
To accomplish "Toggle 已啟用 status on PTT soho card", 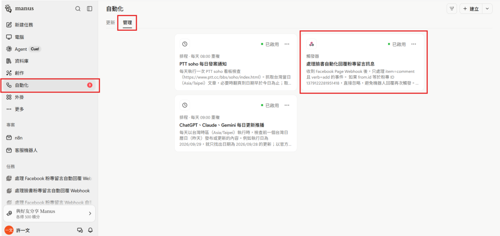I will (270, 44).
